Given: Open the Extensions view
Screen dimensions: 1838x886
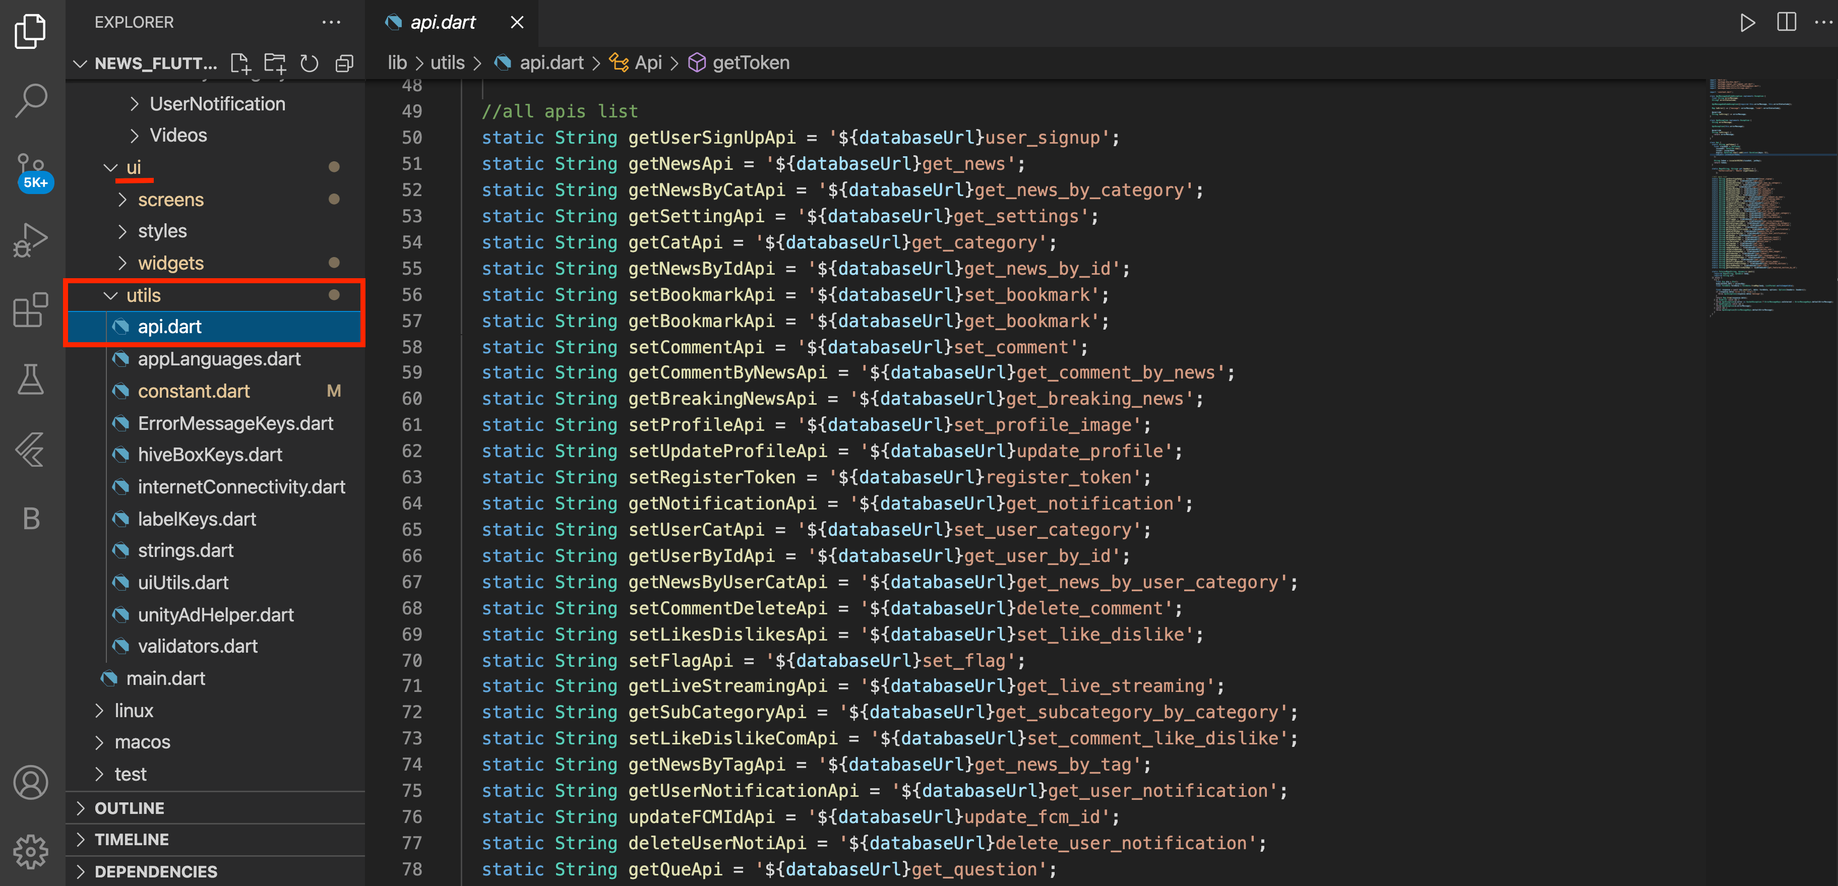Looking at the screenshot, I should 31,309.
